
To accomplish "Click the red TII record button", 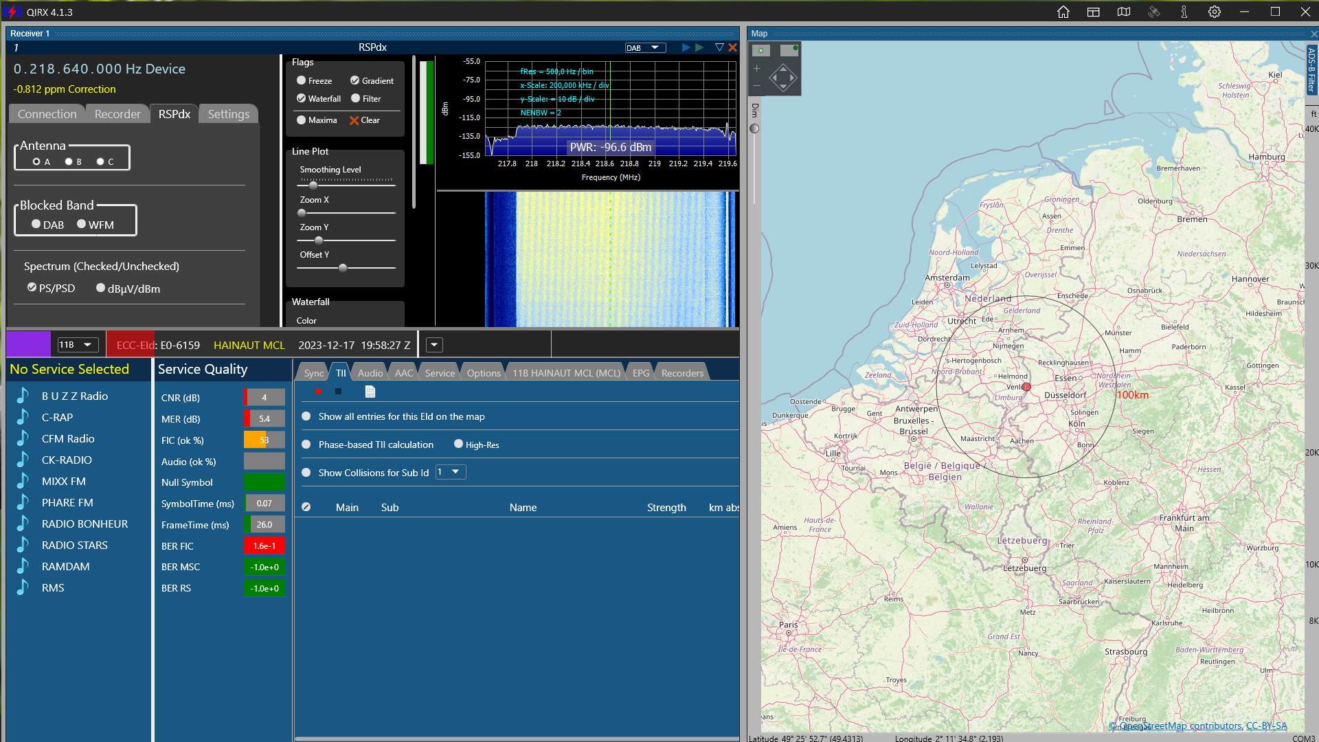I will click(318, 392).
